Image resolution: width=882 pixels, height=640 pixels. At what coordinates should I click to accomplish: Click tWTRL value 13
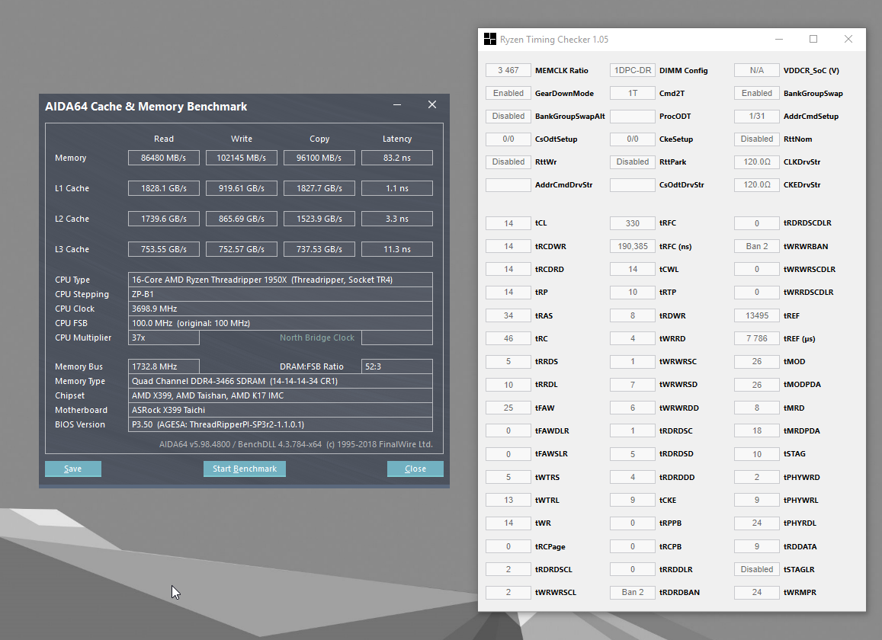[x=508, y=500]
